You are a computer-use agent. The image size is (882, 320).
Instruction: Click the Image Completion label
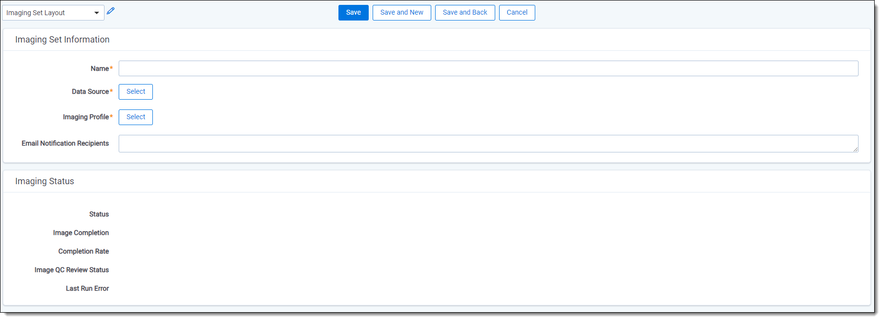[x=81, y=233]
